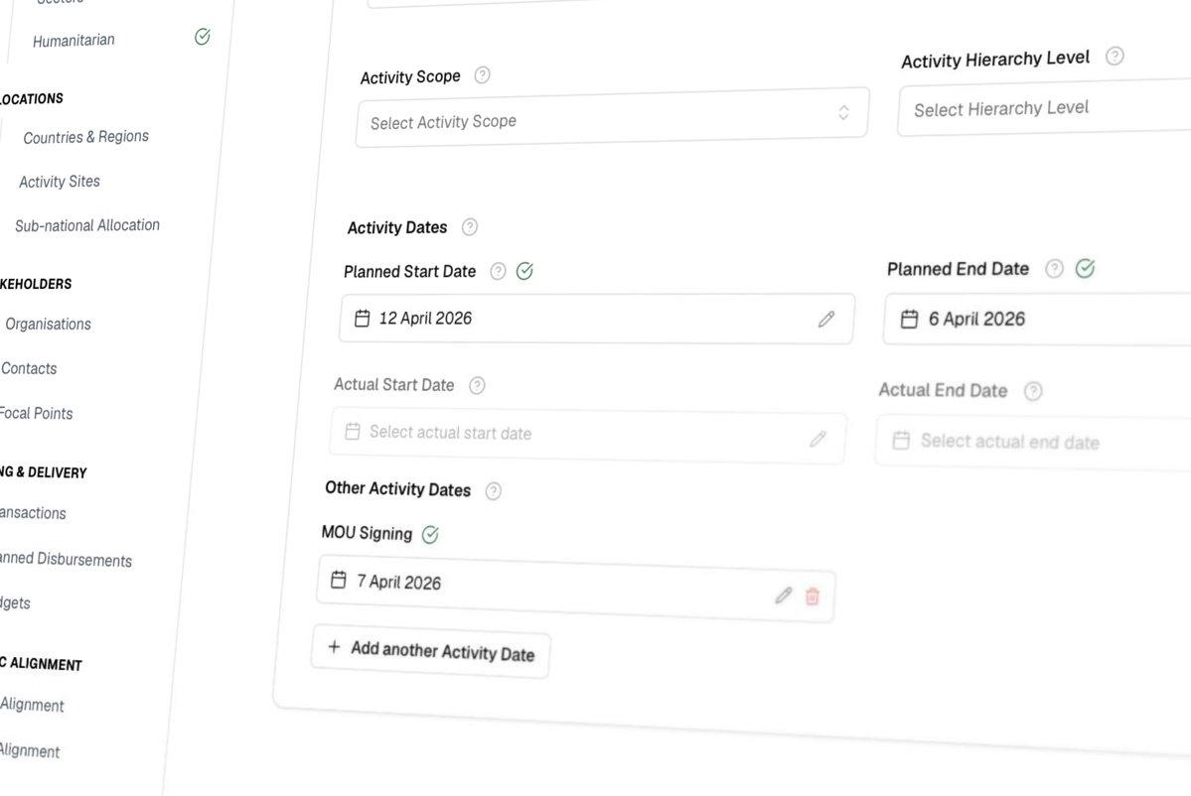Click the MOU Signing label

[x=367, y=533]
